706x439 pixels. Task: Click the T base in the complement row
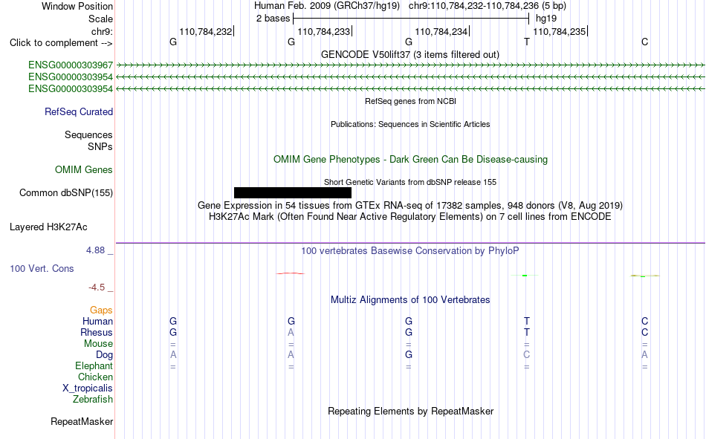(527, 42)
